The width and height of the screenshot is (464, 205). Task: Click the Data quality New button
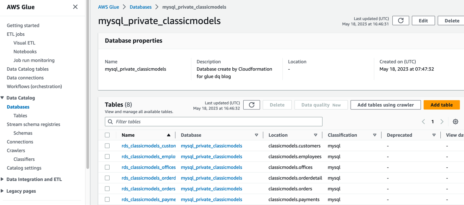[x=321, y=105]
